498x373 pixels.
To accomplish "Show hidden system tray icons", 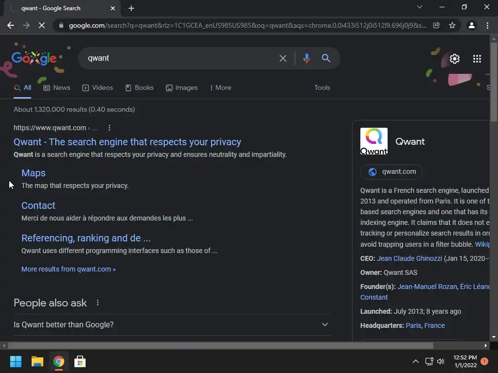I will click(415, 361).
